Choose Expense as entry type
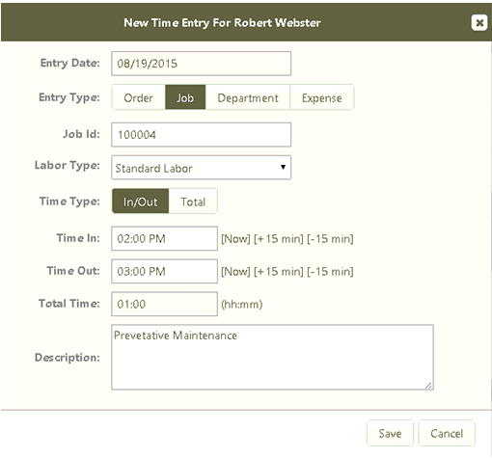Image resolution: width=492 pixels, height=458 pixels. coord(321,97)
